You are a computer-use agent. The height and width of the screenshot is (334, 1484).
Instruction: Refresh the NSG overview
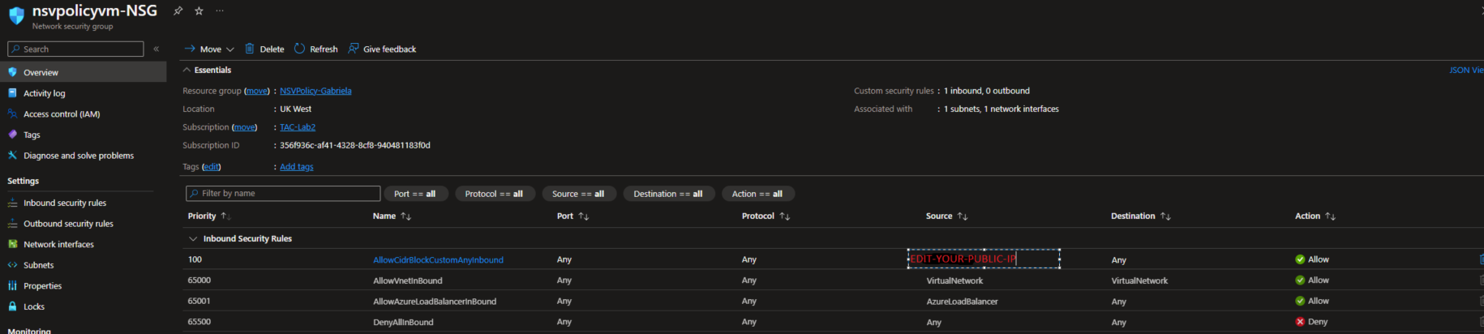pyautogui.click(x=315, y=49)
